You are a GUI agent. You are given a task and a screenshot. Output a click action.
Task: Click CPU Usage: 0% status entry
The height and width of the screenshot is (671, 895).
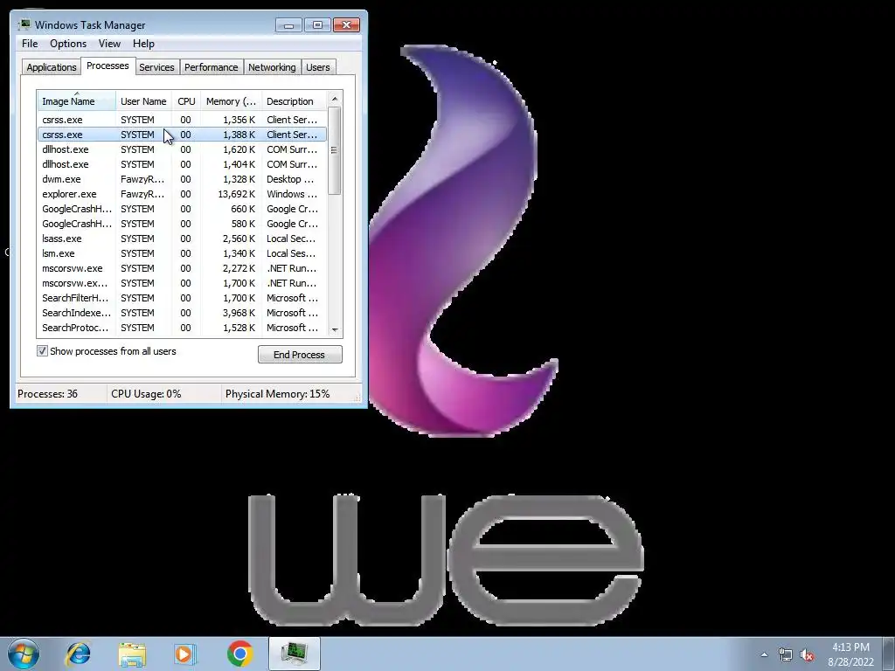click(146, 394)
